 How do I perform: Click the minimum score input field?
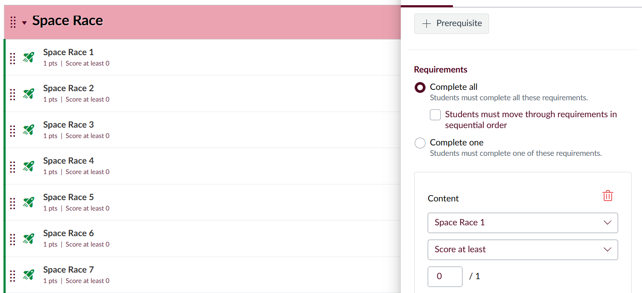pos(445,277)
